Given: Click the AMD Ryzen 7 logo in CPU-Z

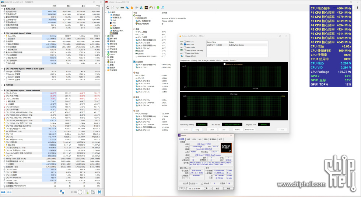Looking at the screenshot, I should point(226,148).
